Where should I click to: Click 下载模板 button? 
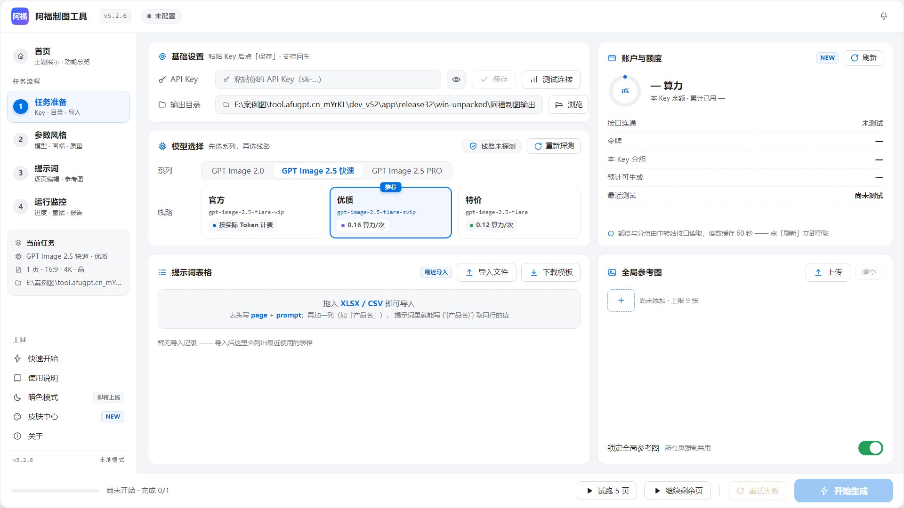(551, 272)
